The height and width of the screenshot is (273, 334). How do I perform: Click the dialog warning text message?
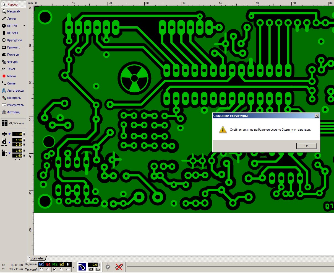pyautogui.click(x=270, y=130)
